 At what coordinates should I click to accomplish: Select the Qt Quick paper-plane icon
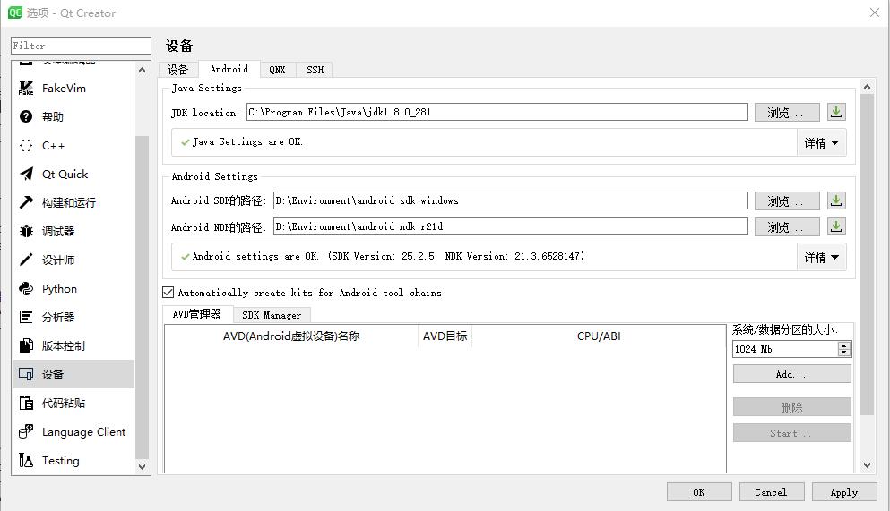click(26, 174)
